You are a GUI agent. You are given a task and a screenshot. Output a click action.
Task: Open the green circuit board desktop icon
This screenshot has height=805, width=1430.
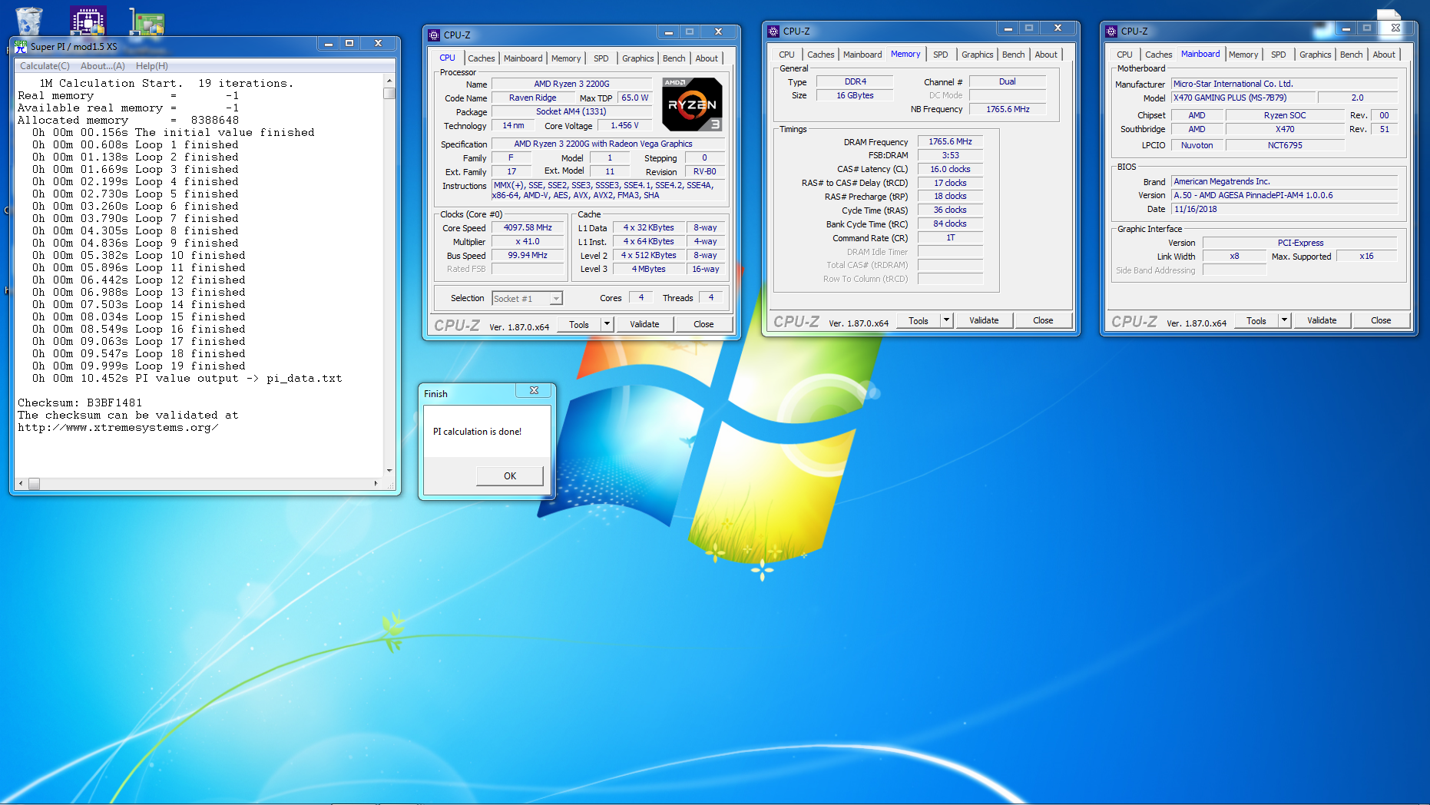pyautogui.click(x=146, y=22)
